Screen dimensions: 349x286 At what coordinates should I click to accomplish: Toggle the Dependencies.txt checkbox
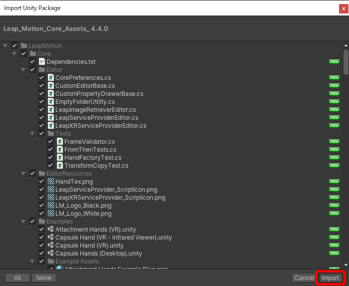(32, 62)
